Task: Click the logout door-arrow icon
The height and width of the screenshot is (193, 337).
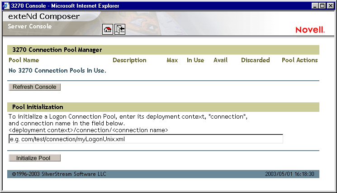Action: (120, 29)
